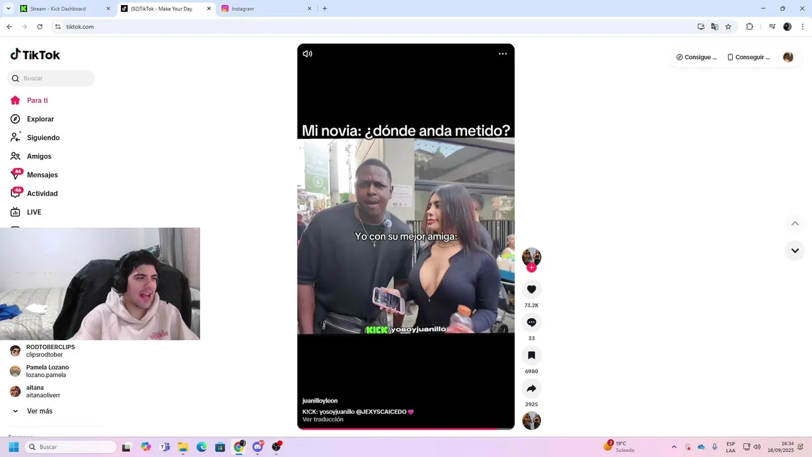Open the Chrome three-dot menu
The width and height of the screenshot is (812, 457).
803,27
